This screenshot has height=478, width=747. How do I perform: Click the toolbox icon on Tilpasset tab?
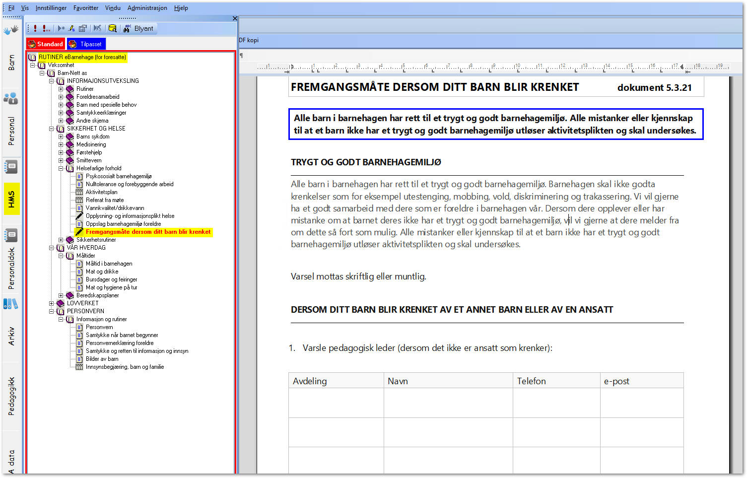[72, 44]
